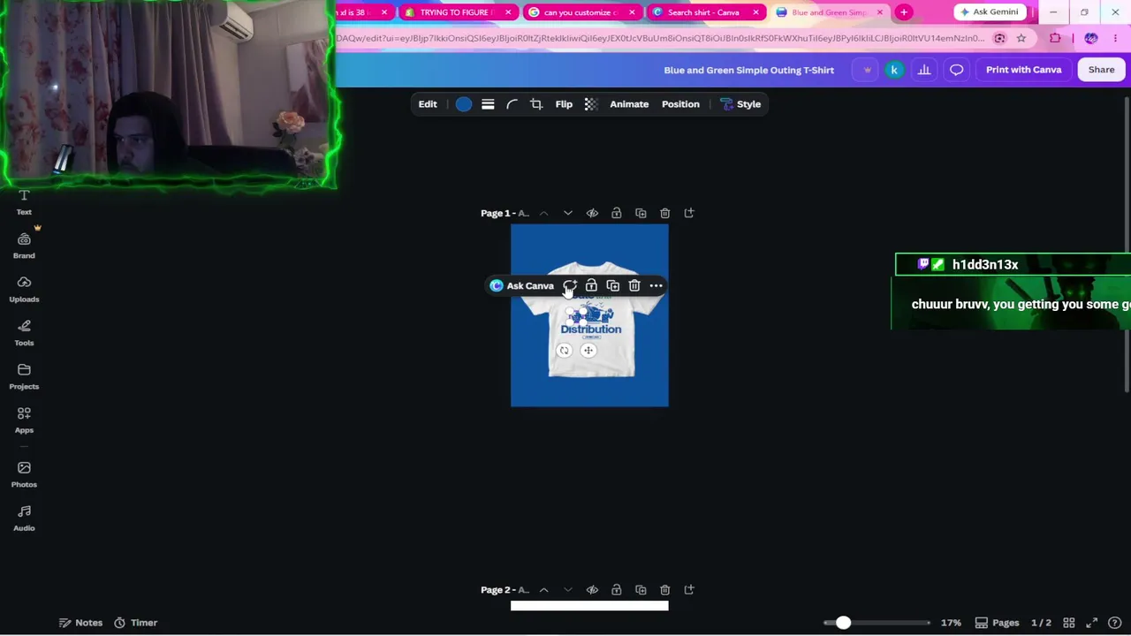
Task: Open the Projects folder panel
Action: [24, 376]
